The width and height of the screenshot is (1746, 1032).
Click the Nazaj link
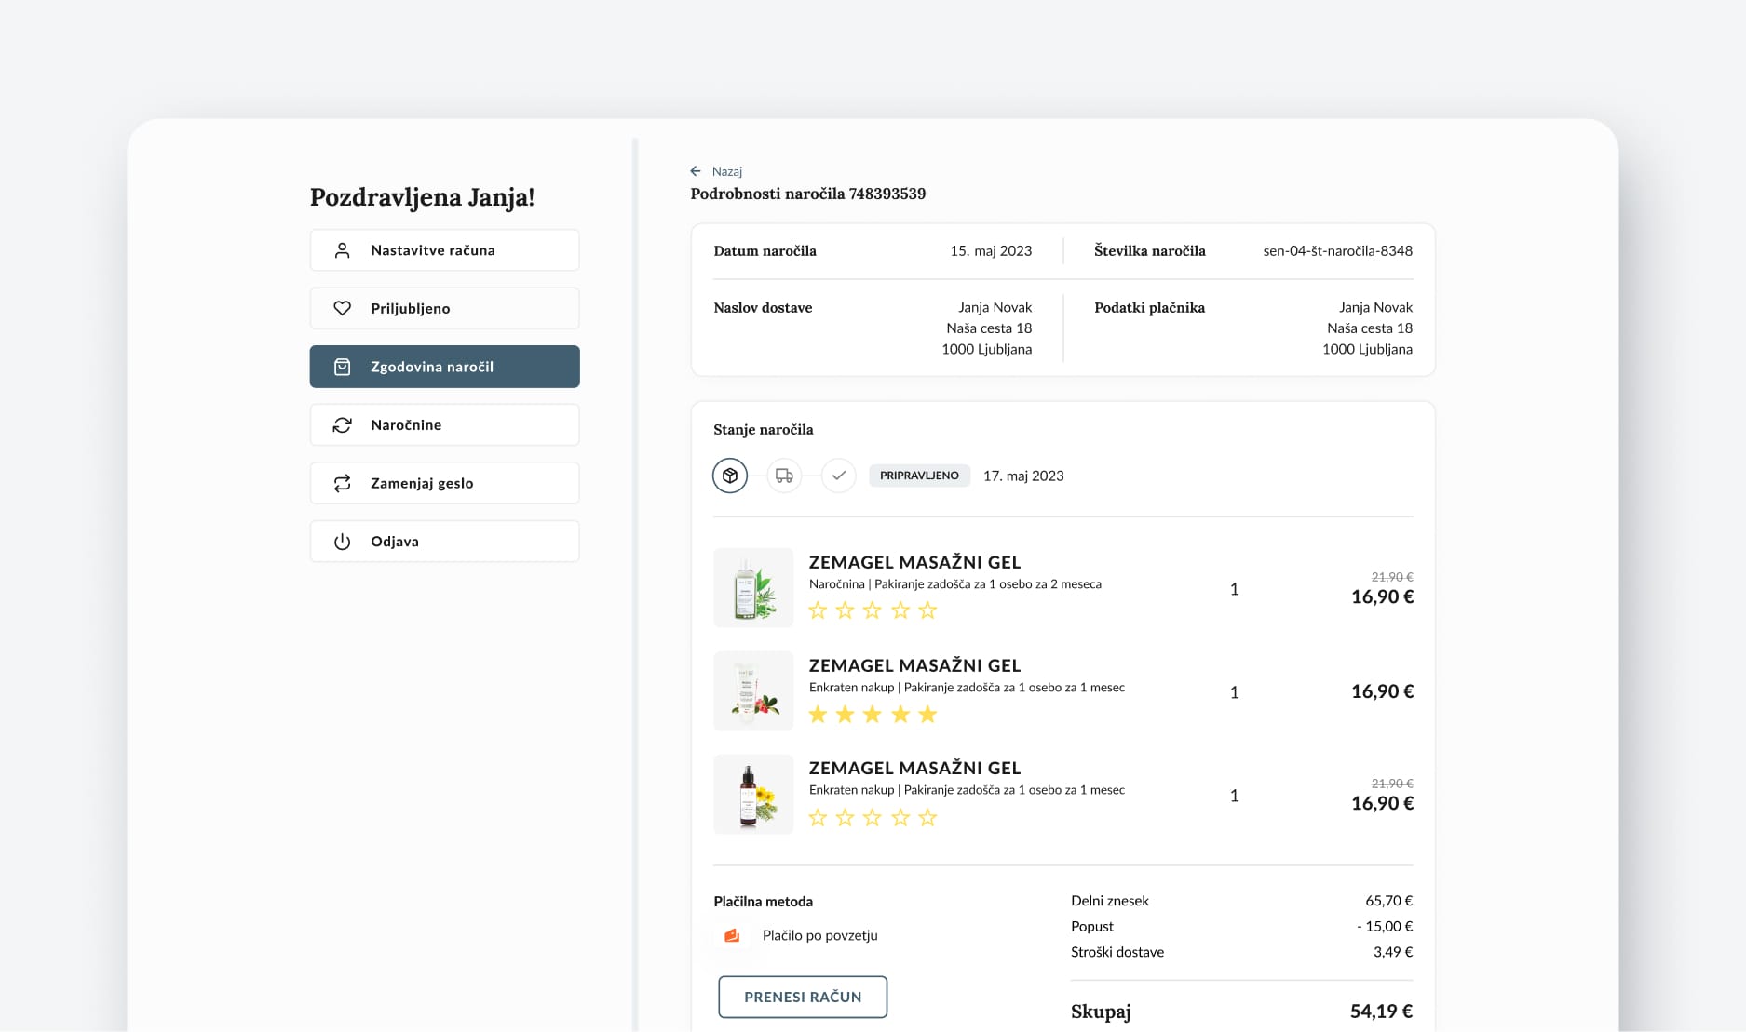pos(726,170)
